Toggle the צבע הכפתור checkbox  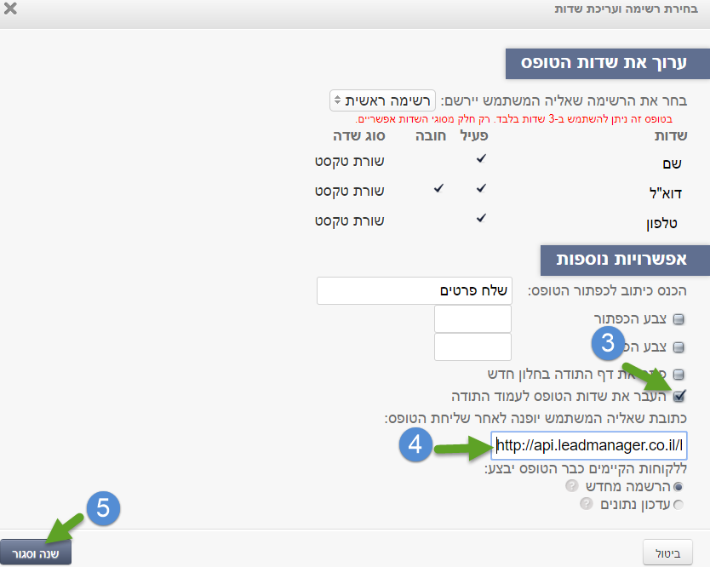tap(679, 320)
